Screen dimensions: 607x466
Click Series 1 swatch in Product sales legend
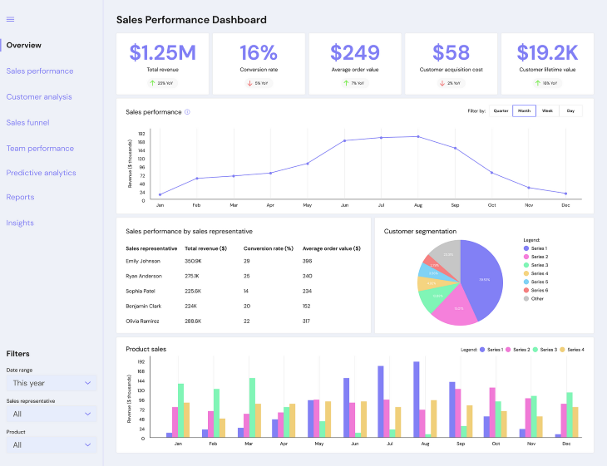coord(482,350)
